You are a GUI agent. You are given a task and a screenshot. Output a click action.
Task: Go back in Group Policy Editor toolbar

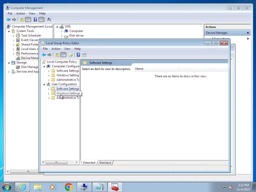pyautogui.click(x=43, y=55)
